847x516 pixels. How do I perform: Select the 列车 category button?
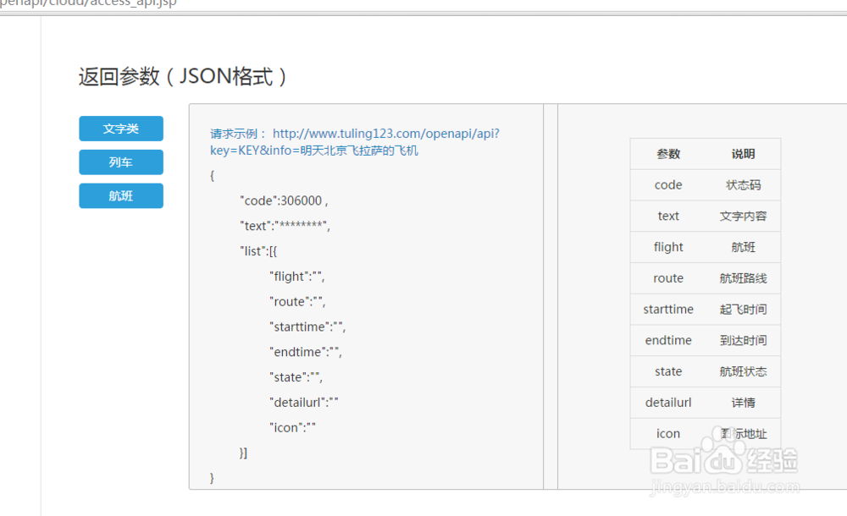pyautogui.click(x=121, y=162)
